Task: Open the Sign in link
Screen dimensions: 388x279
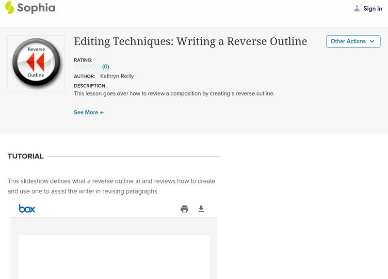Action: tap(372, 9)
